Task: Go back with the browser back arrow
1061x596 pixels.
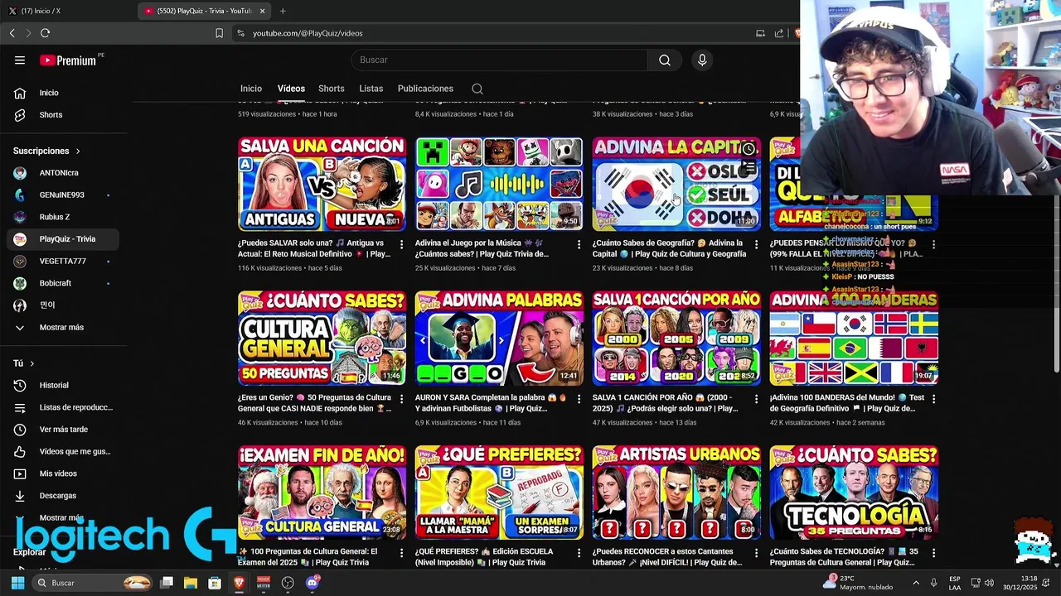Action: (12, 33)
